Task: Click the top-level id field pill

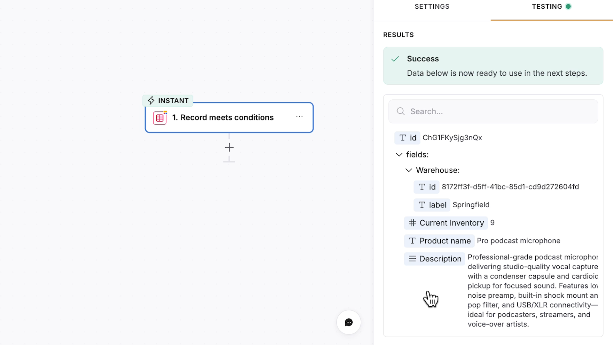Action: [407, 138]
